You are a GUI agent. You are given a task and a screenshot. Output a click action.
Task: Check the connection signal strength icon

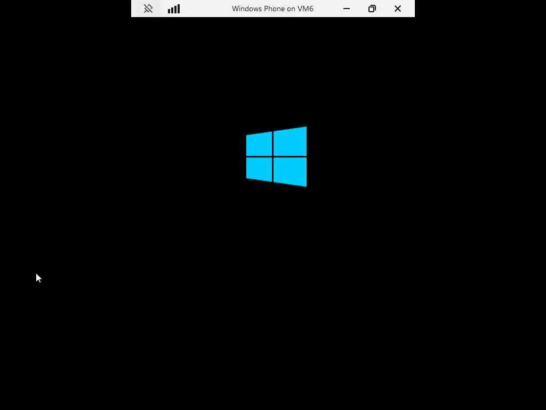[174, 9]
